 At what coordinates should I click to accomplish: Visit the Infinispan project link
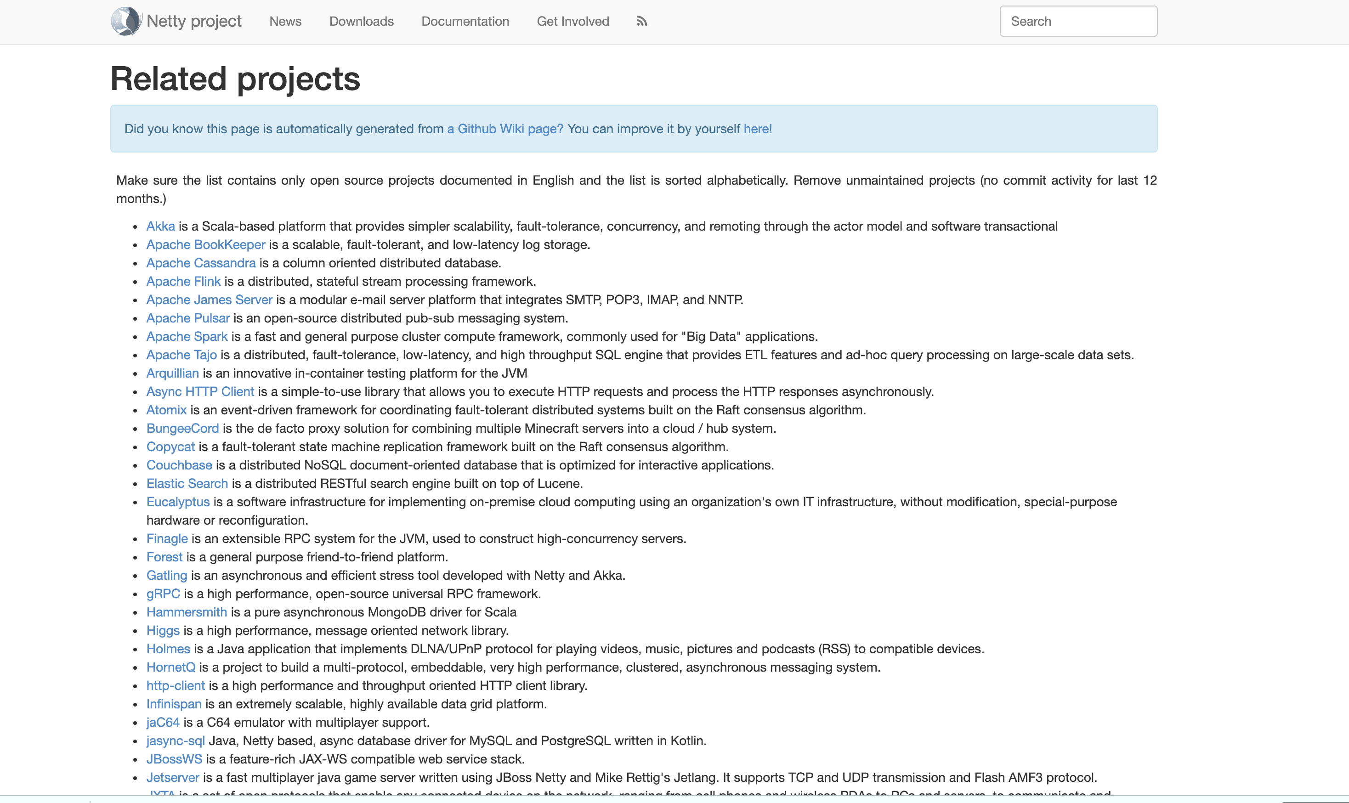(x=174, y=704)
